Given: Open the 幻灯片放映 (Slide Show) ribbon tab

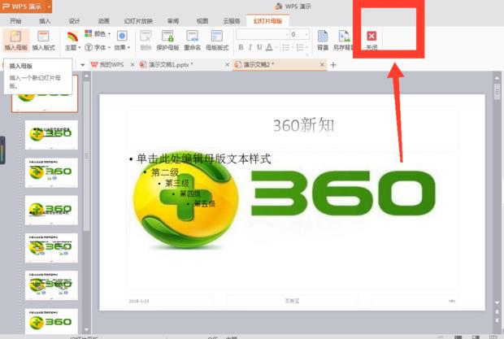Looking at the screenshot, I should coord(138,21).
